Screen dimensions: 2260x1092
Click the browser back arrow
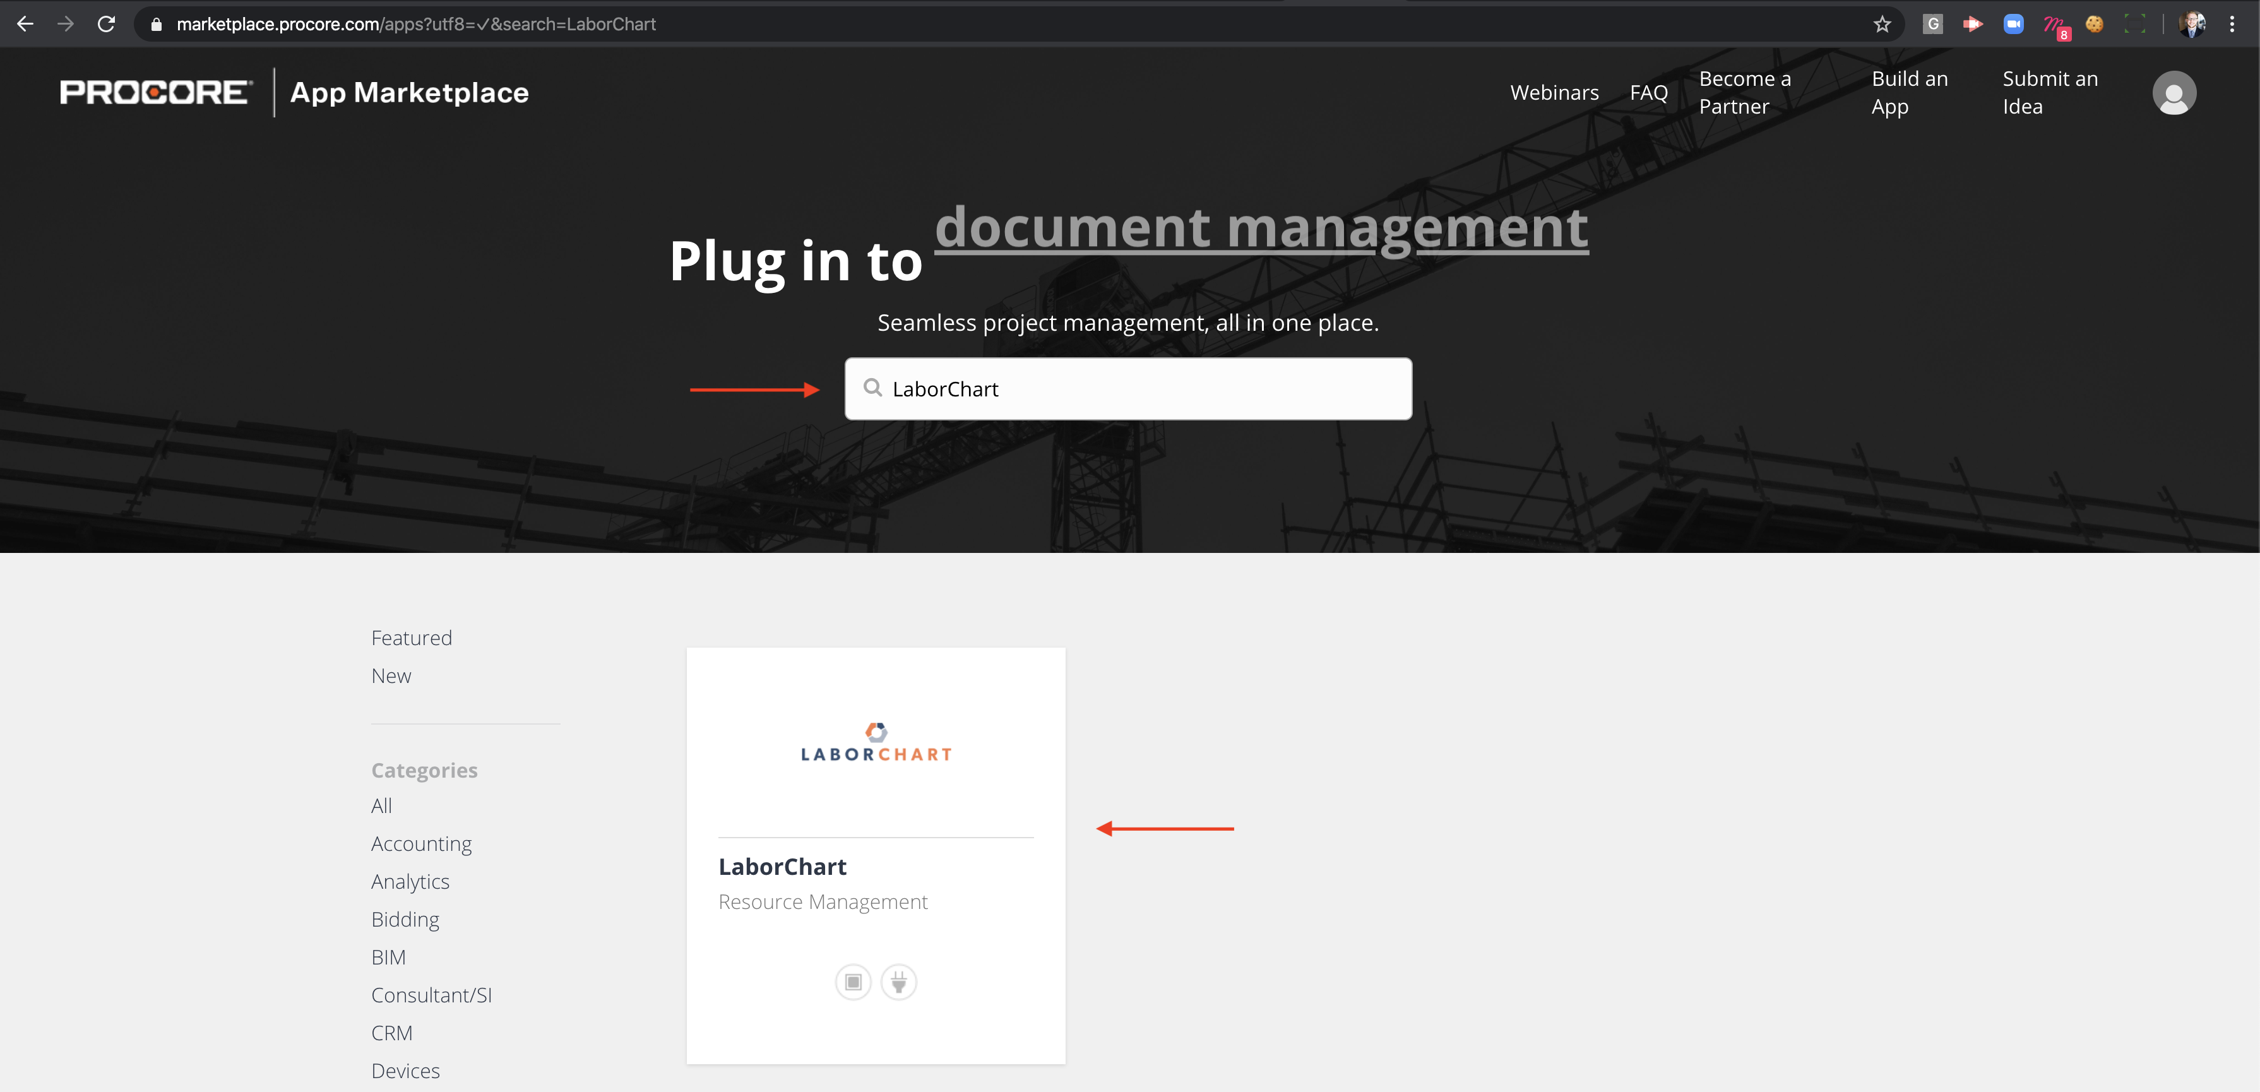pyautogui.click(x=25, y=25)
